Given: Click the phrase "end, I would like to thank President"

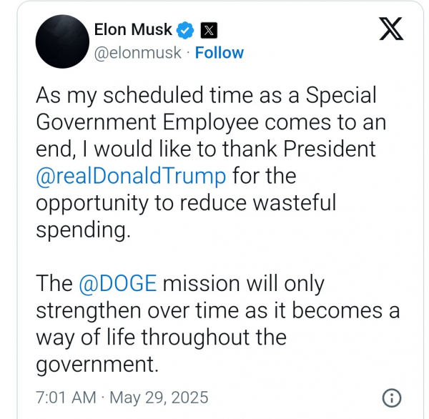Looking at the screenshot, I should coord(206,149).
